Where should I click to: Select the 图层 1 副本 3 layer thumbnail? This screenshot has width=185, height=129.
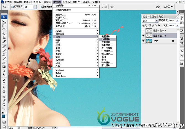[x=149, y=36]
